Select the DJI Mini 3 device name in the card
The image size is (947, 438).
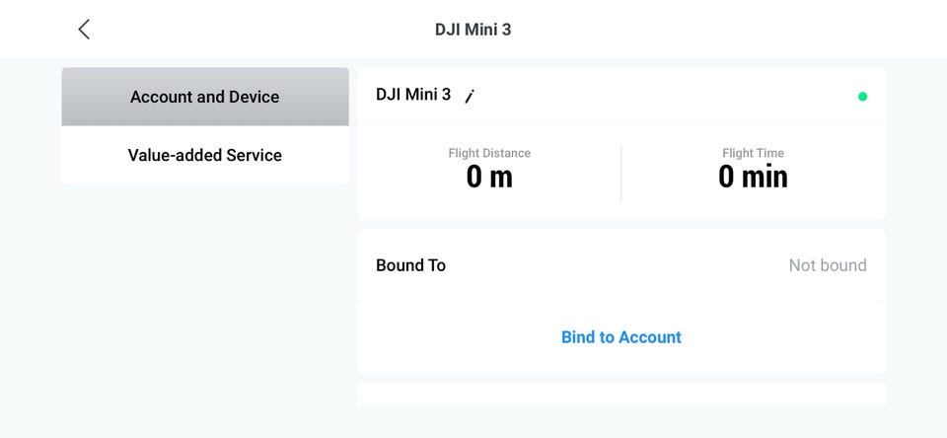coord(413,95)
